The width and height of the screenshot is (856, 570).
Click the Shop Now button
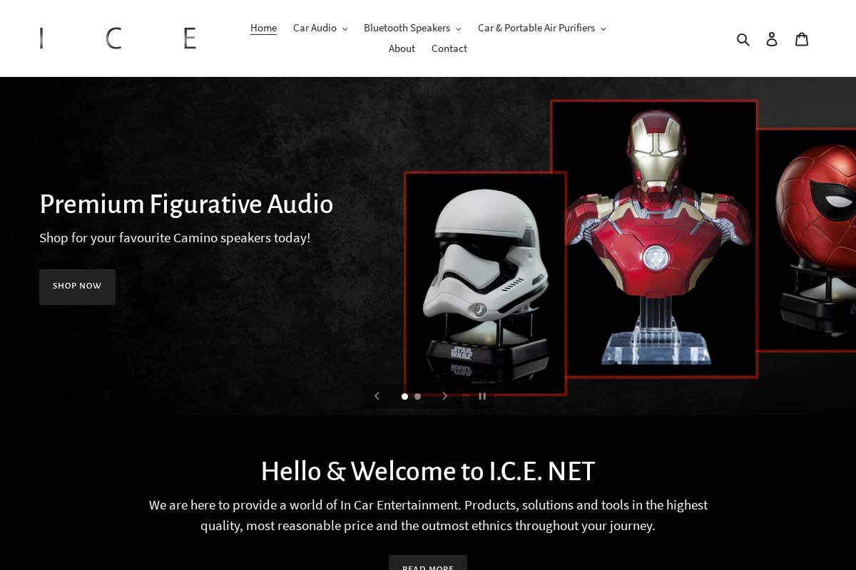tap(77, 286)
